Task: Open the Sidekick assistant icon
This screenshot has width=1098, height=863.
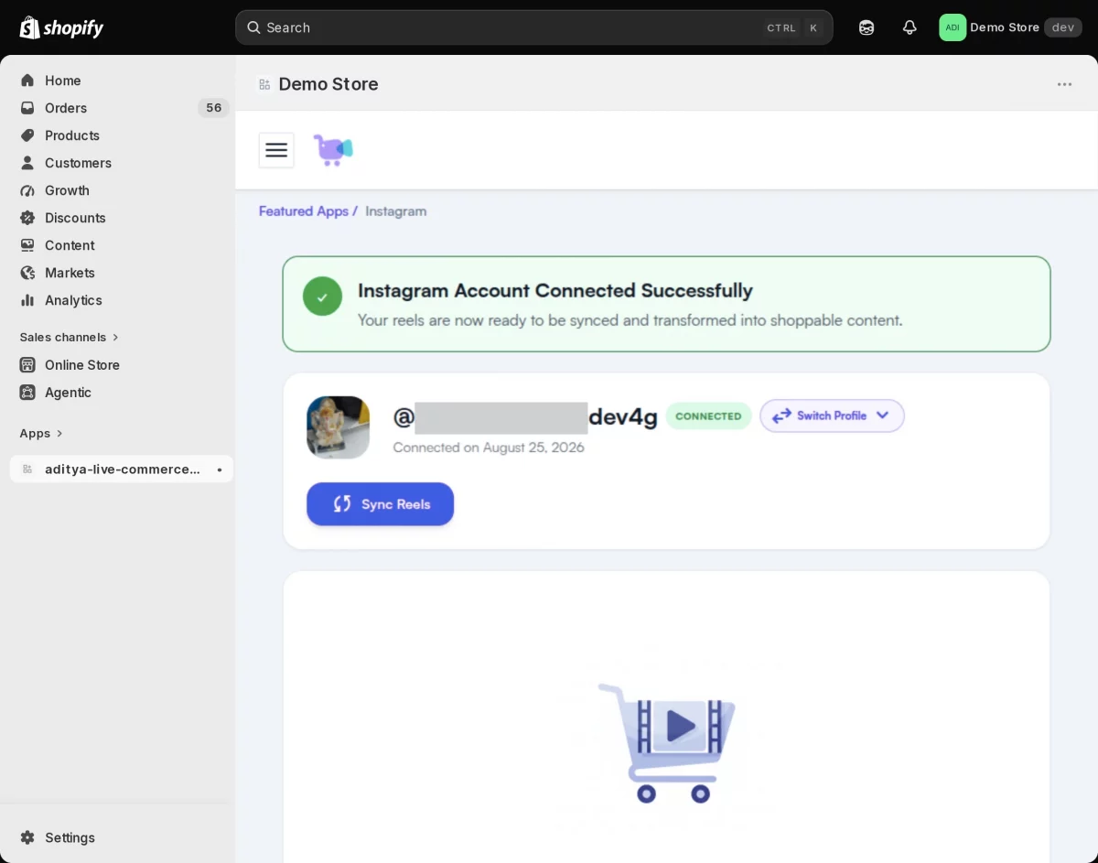Action: coord(866,27)
